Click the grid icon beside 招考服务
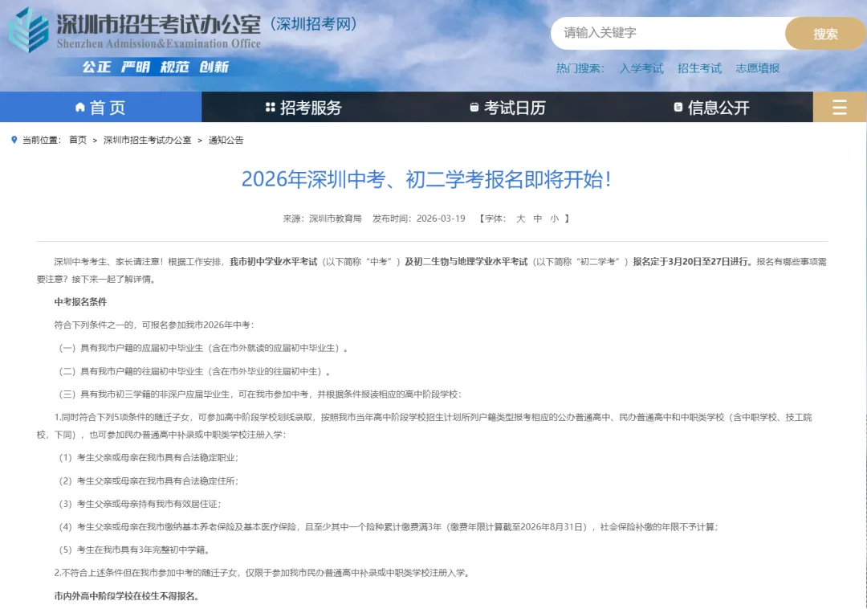Screen dimensions: 867x609 pyautogui.click(x=271, y=106)
